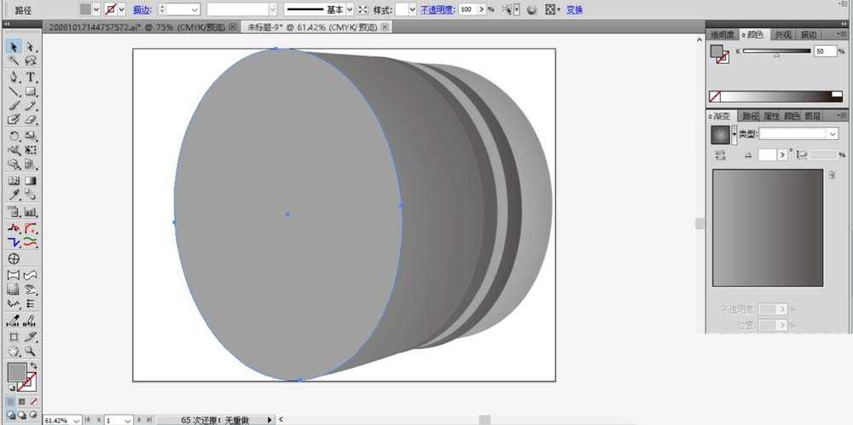Image resolution: width=853 pixels, height=425 pixels.
Task: Click the 描边 link in control bar
Action: tap(142, 9)
